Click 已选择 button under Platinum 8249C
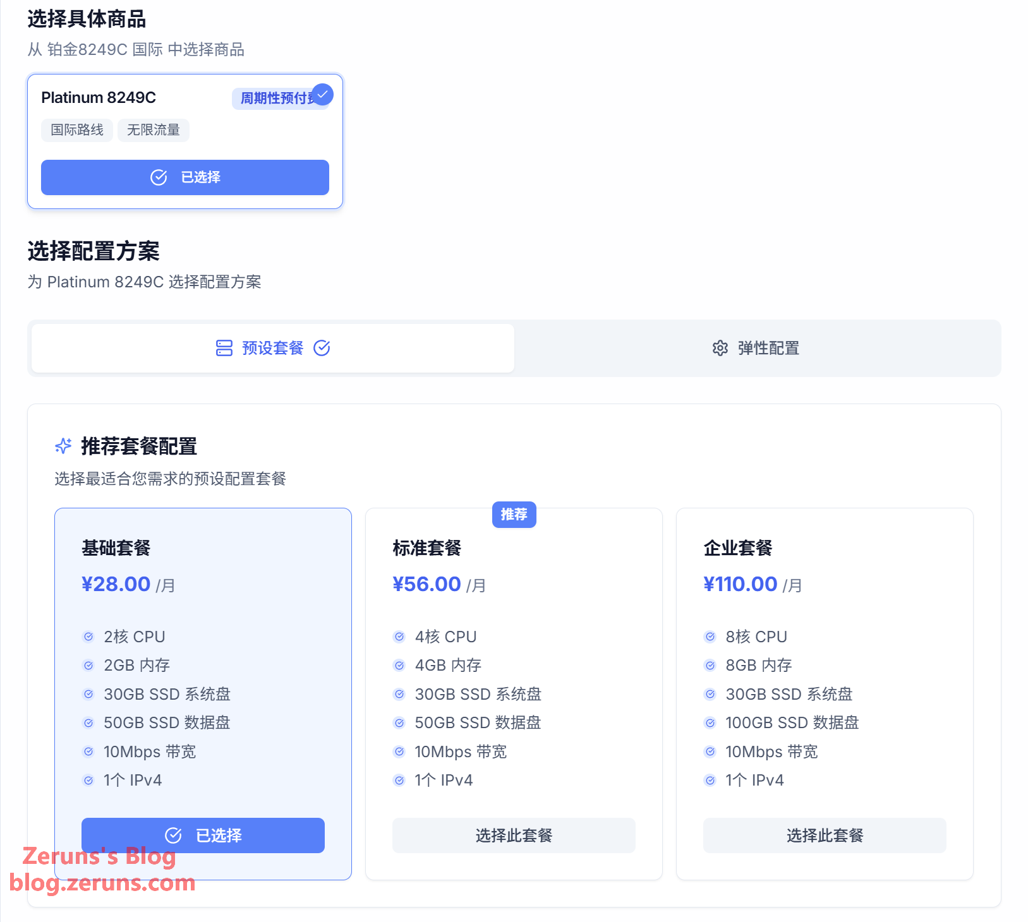1028x922 pixels. [x=184, y=177]
